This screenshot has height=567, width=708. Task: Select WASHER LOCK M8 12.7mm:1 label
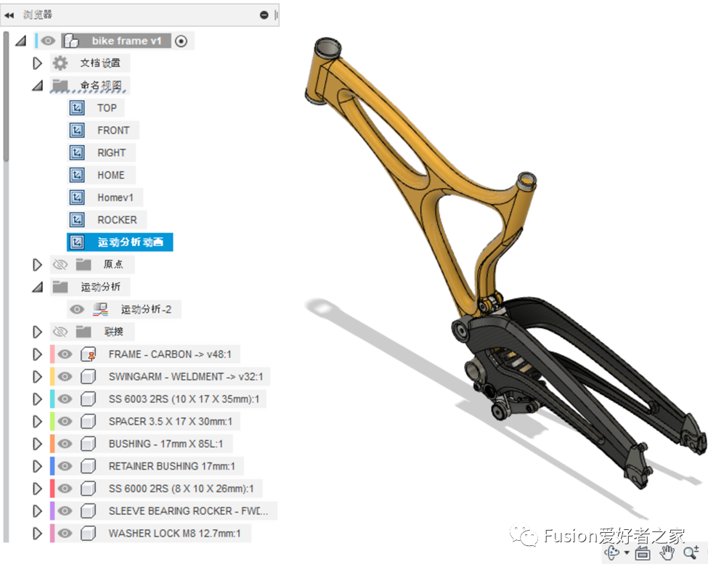coord(174,534)
